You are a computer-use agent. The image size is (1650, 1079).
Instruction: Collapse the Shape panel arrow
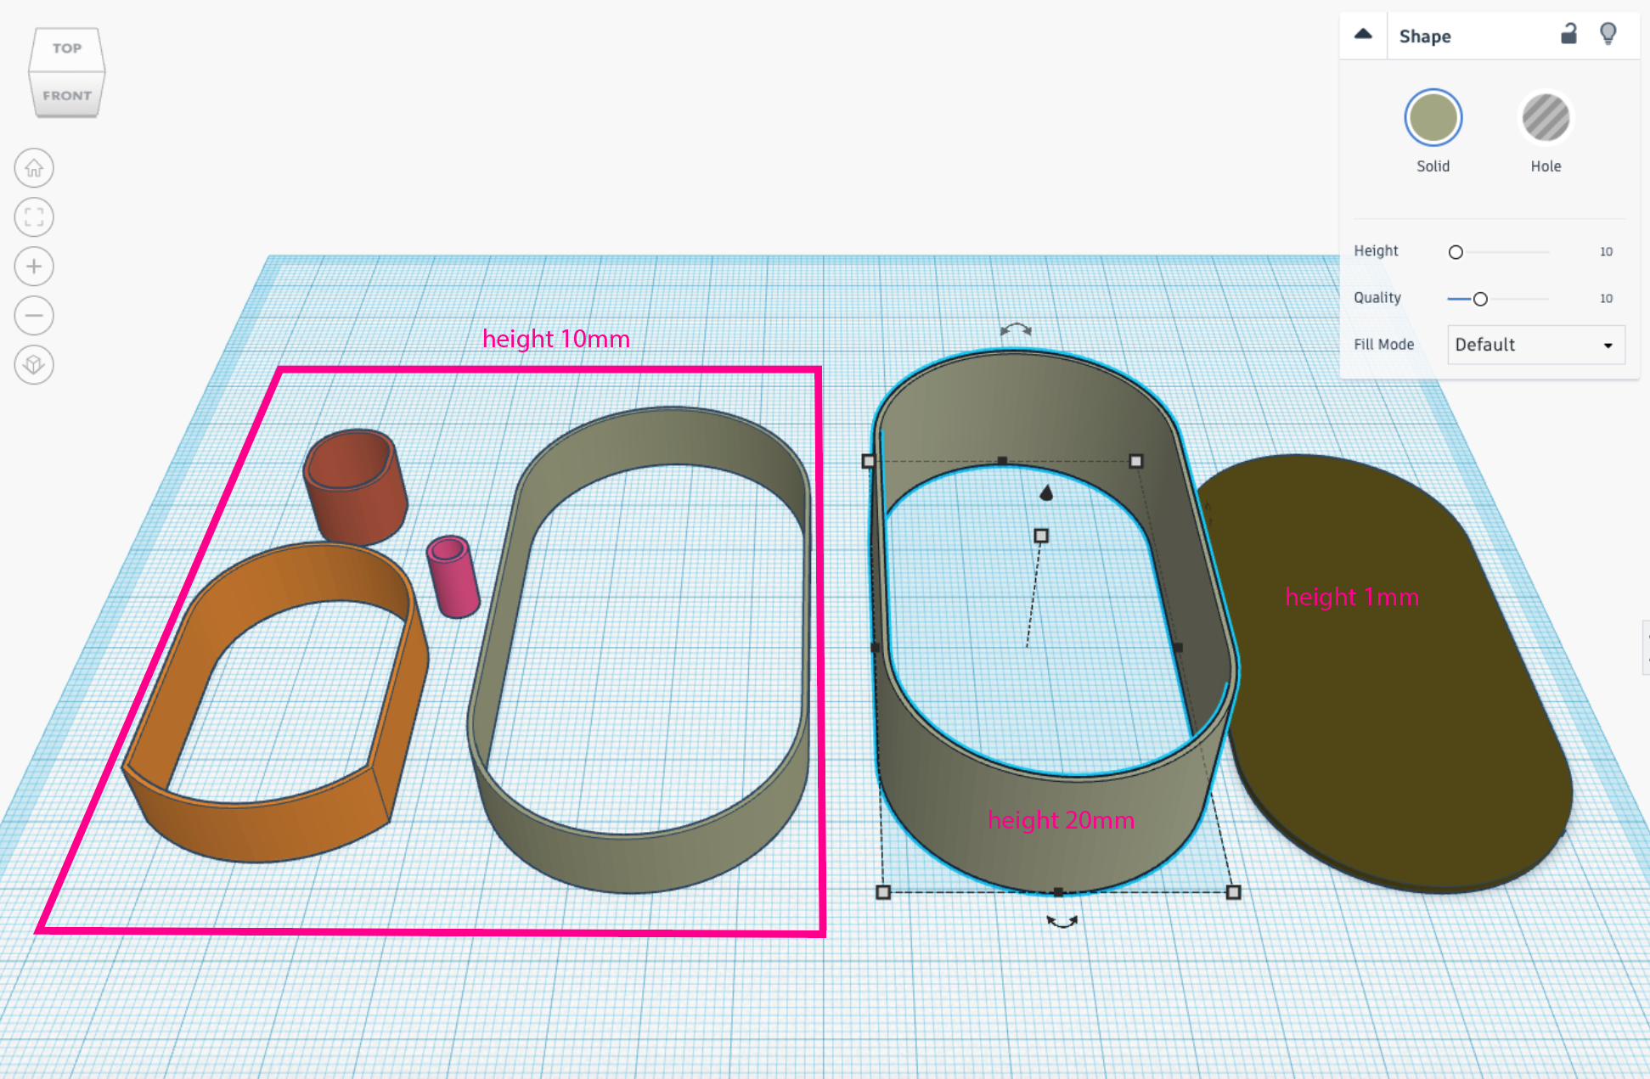click(x=1363, y=35)
